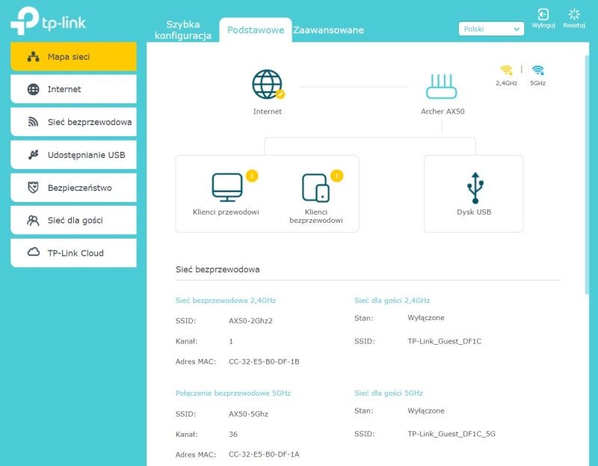Click the 2,4GHz Wi-Fi status icon
The image size is (598, 466).
coord(507,70)
